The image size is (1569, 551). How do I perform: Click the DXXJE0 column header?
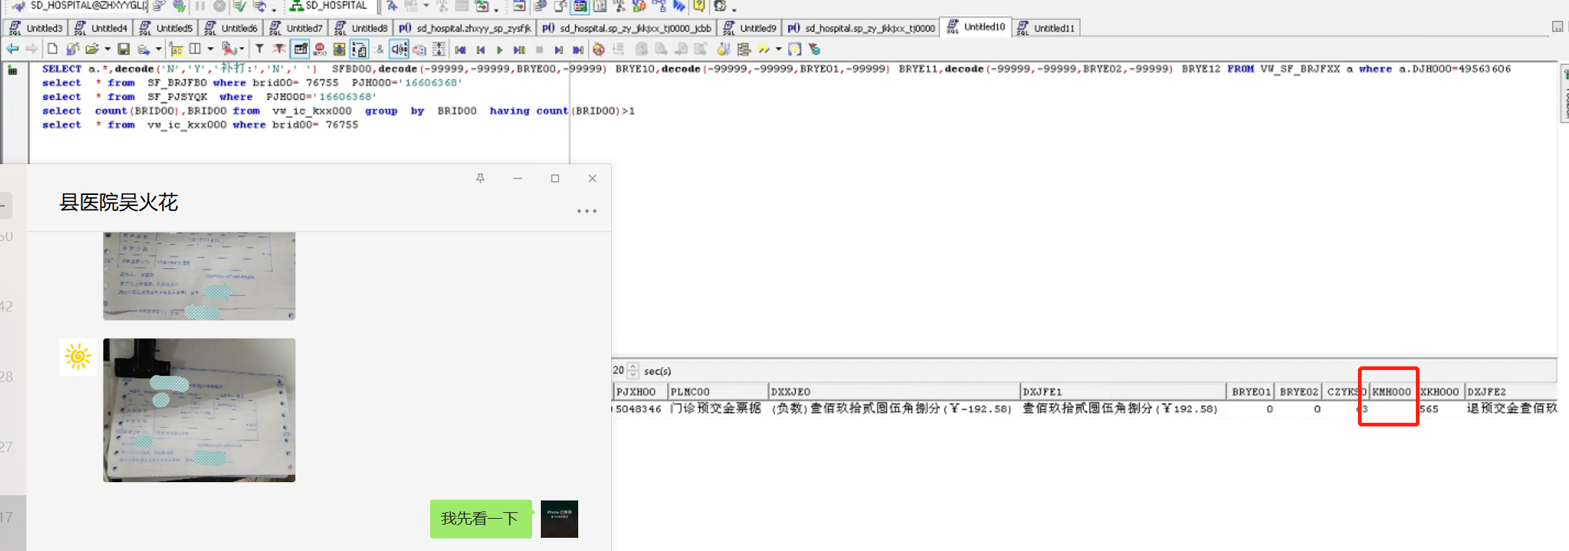[x=894, y=392]
